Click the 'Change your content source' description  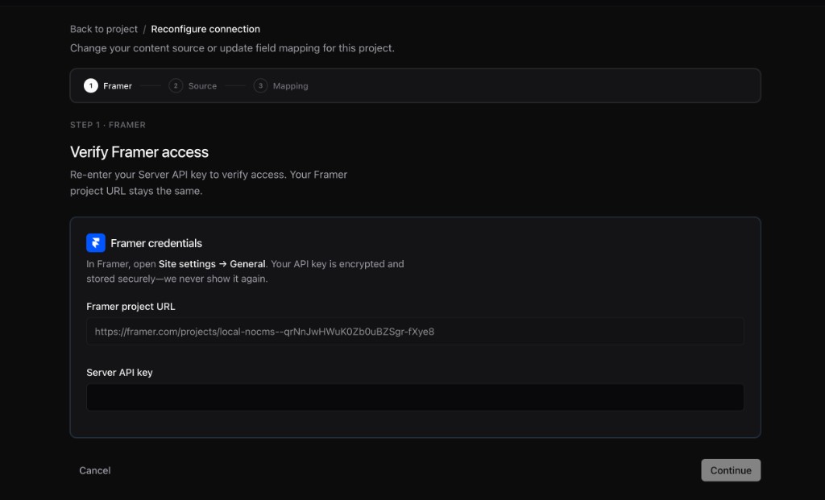coord(232,48)
